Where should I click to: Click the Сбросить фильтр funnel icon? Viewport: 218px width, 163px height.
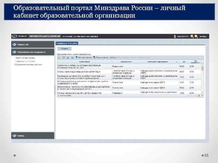point(94,57)
